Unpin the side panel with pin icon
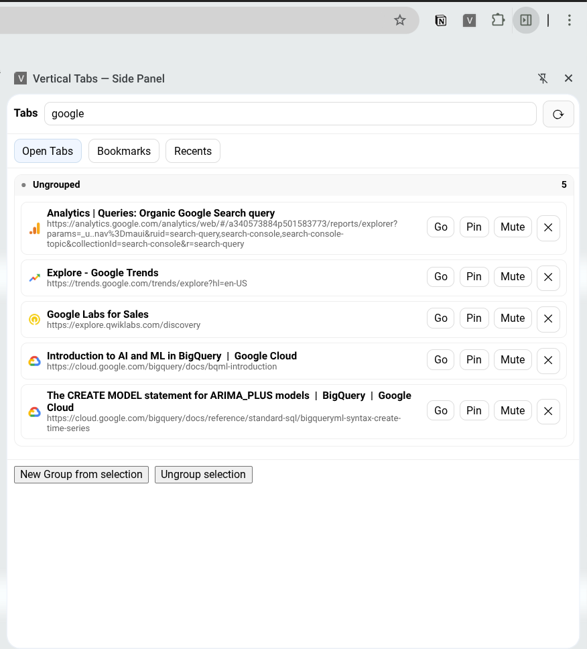This screenshot has width=587, height=649. pyautogui.click(x=543, y=78)
